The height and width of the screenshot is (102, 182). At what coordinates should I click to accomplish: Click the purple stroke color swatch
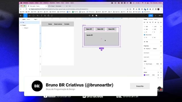pyautogui.click(x=144, y=75)
